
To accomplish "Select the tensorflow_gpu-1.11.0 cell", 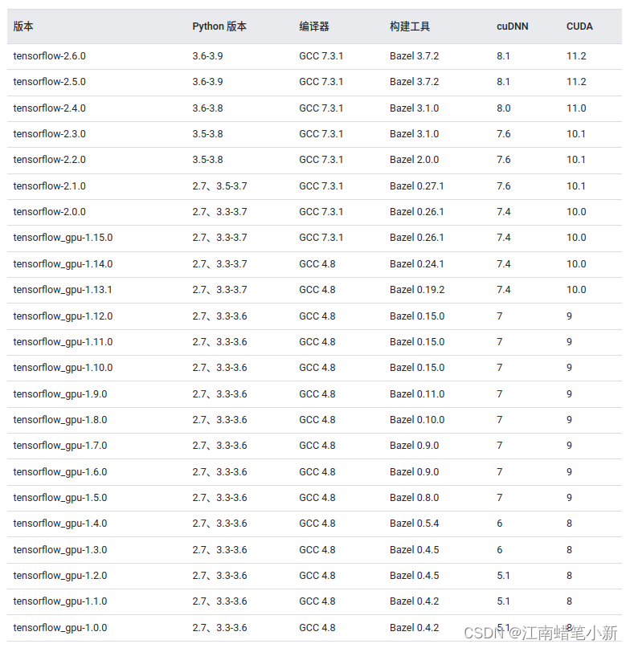I will [63, 342].
